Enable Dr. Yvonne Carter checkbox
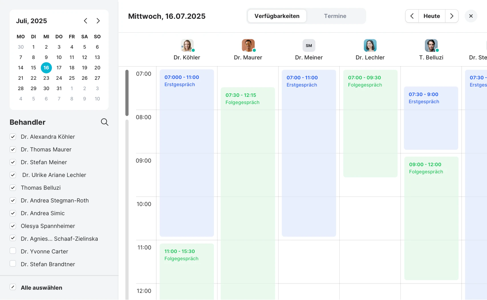The width and height of the screenshot is (487, 300). pos(13,251)
